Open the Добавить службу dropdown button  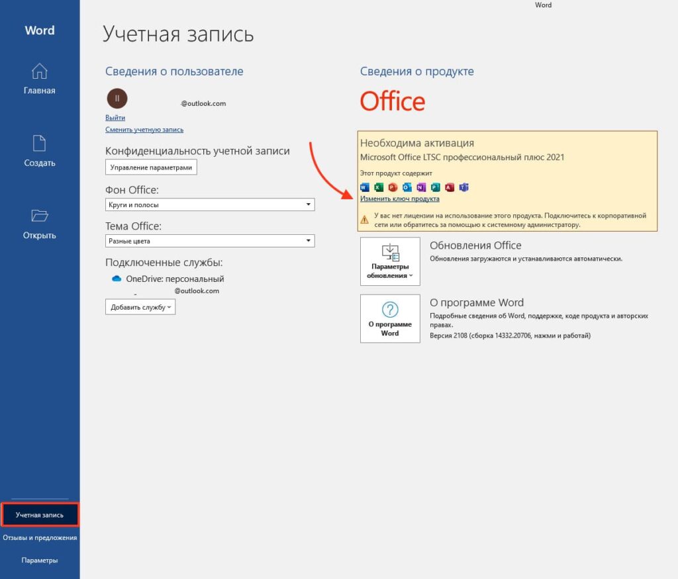pos(140,307)
